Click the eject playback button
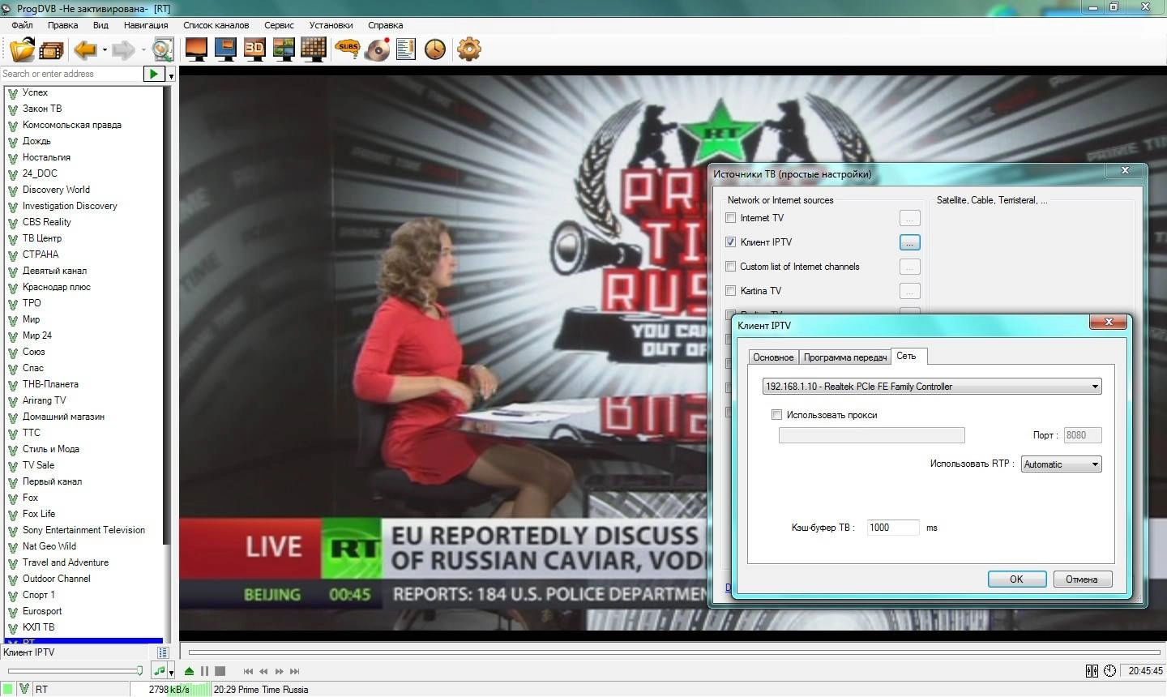1167x697 pixels. [x=189, y=671]
